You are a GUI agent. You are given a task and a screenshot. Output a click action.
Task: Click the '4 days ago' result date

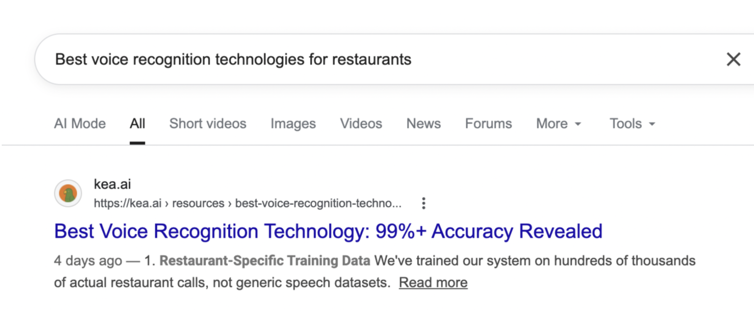88,261
